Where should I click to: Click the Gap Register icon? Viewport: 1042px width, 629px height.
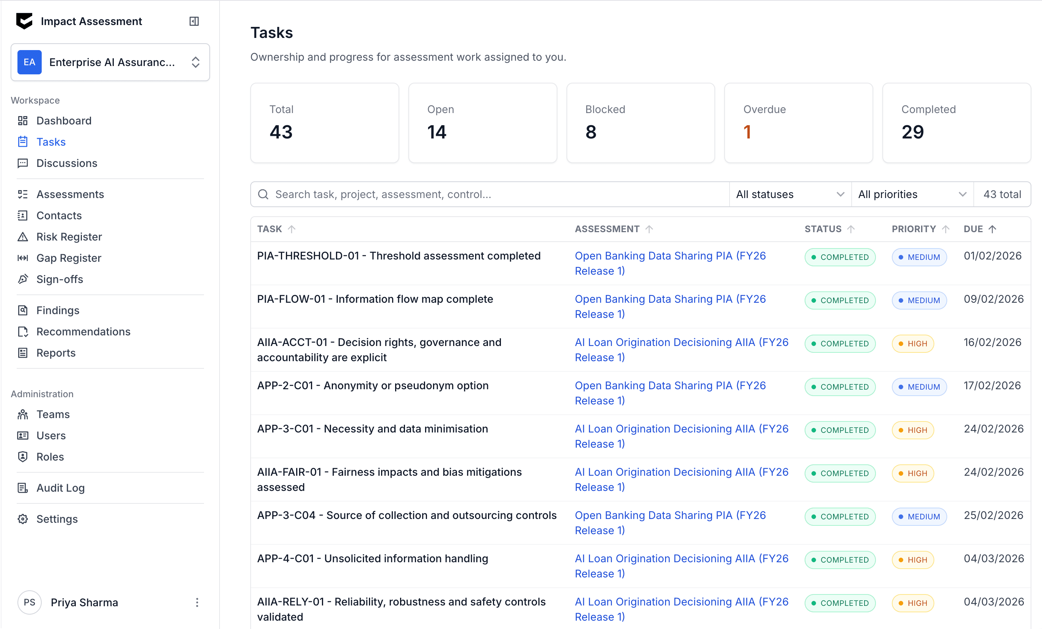point(23,258)
